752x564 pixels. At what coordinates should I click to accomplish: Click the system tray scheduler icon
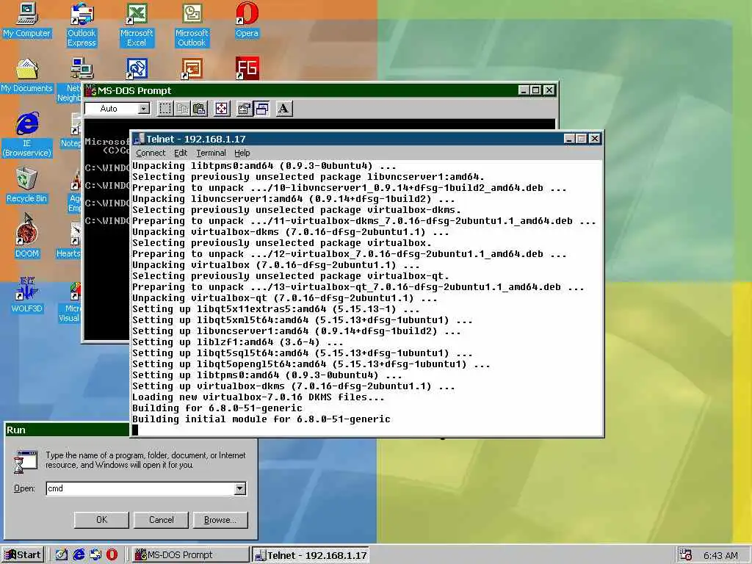point(686,555)
